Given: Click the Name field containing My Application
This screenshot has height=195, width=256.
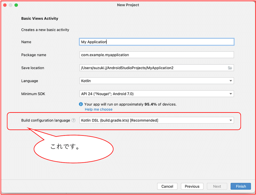Looking at the screenshot, I should click(x=156, y=42).
